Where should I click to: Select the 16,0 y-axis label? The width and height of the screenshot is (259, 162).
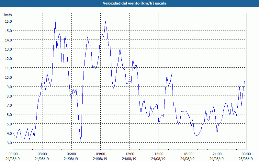(8, 21)
